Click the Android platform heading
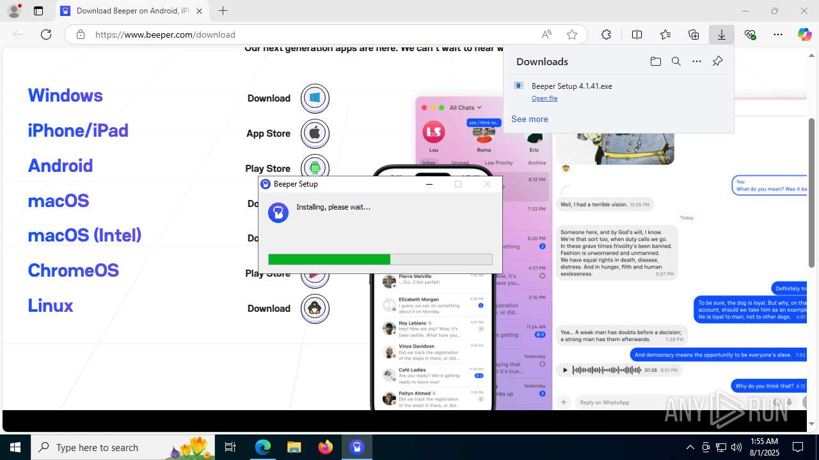This screenshot has height=460, width=819. point(60,165)
